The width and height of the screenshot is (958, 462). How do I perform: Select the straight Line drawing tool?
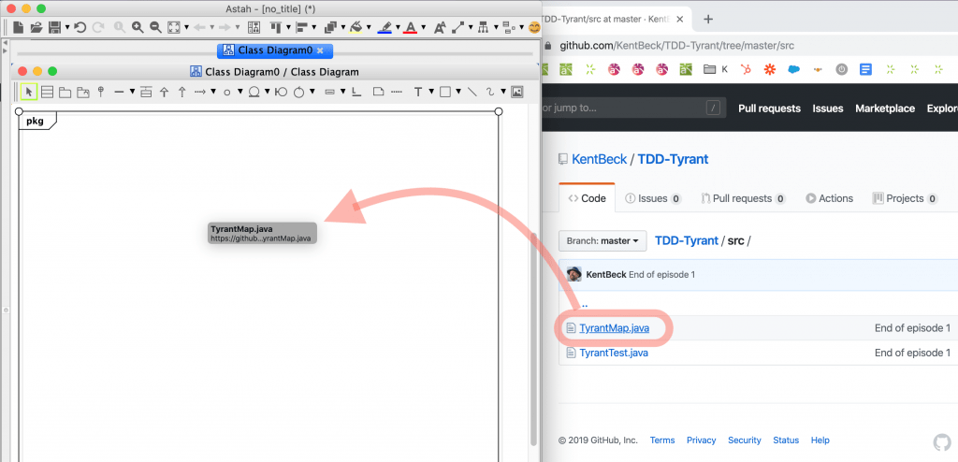pyautogui.click(x=472, y=92)
